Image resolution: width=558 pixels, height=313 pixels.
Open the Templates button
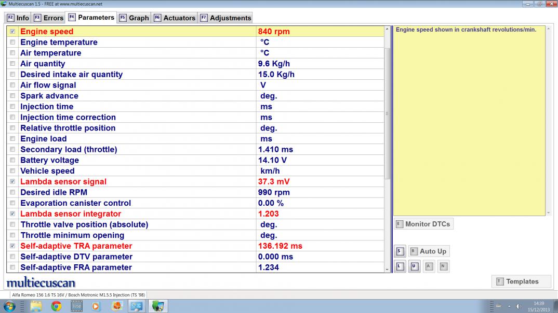[521, 281]
